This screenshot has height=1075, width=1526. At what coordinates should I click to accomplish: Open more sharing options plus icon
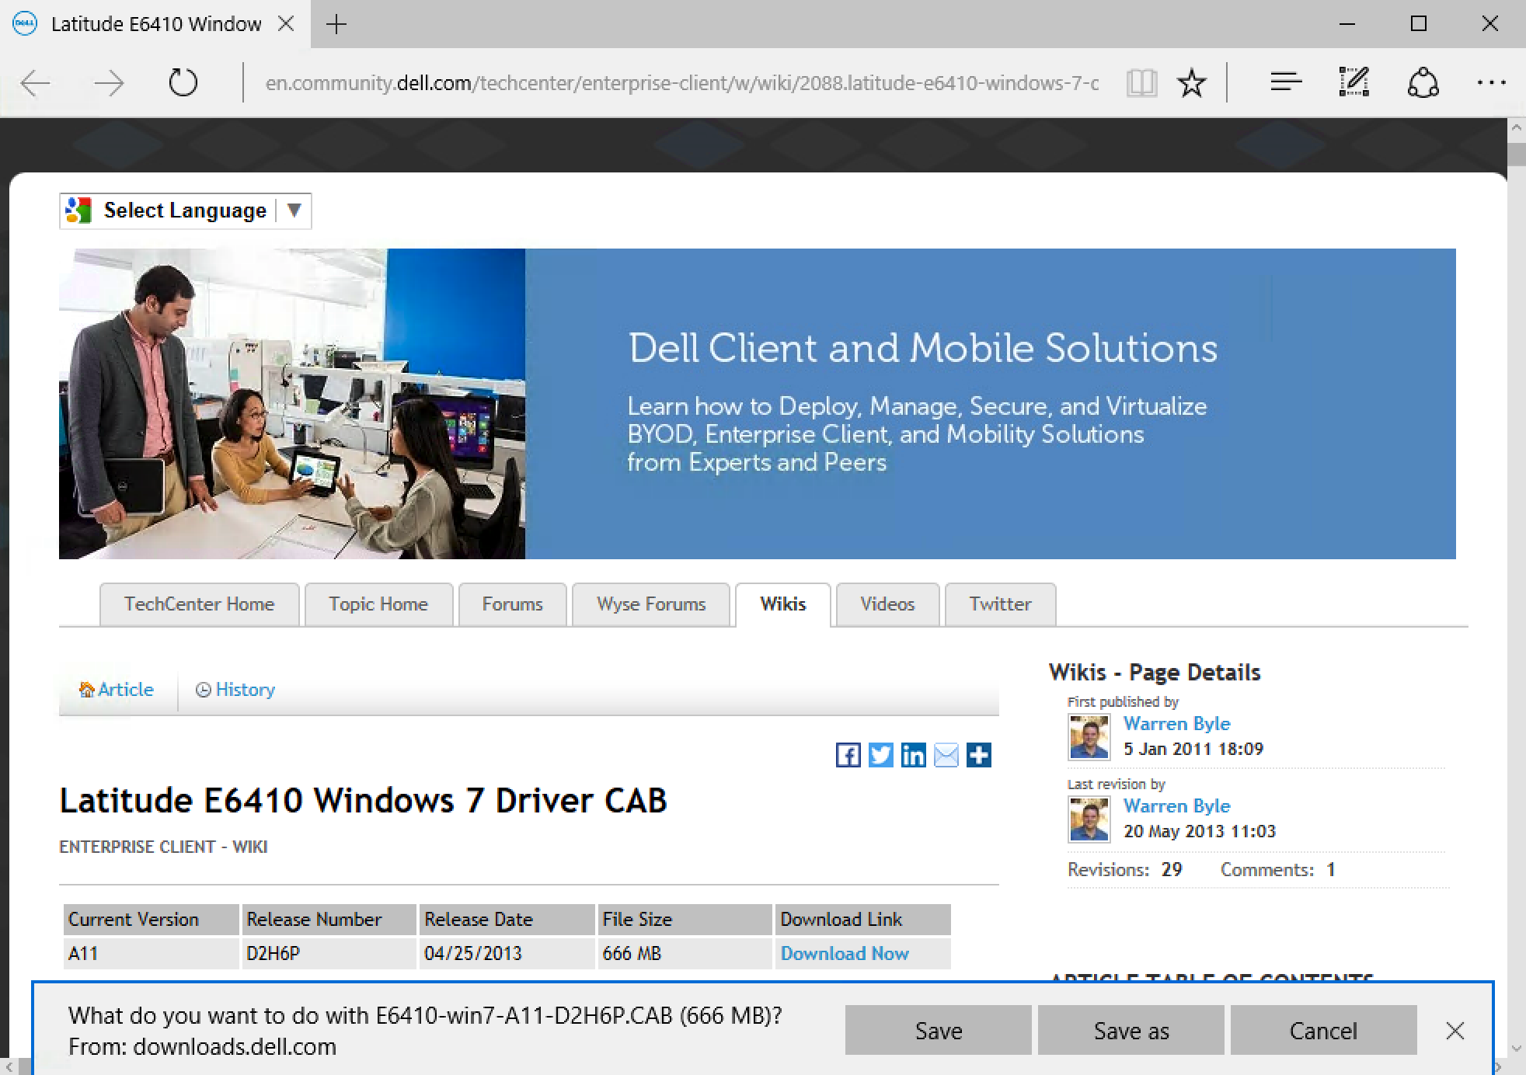(978, 755)
